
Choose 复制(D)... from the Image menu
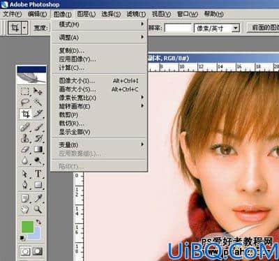pos(99,50)
